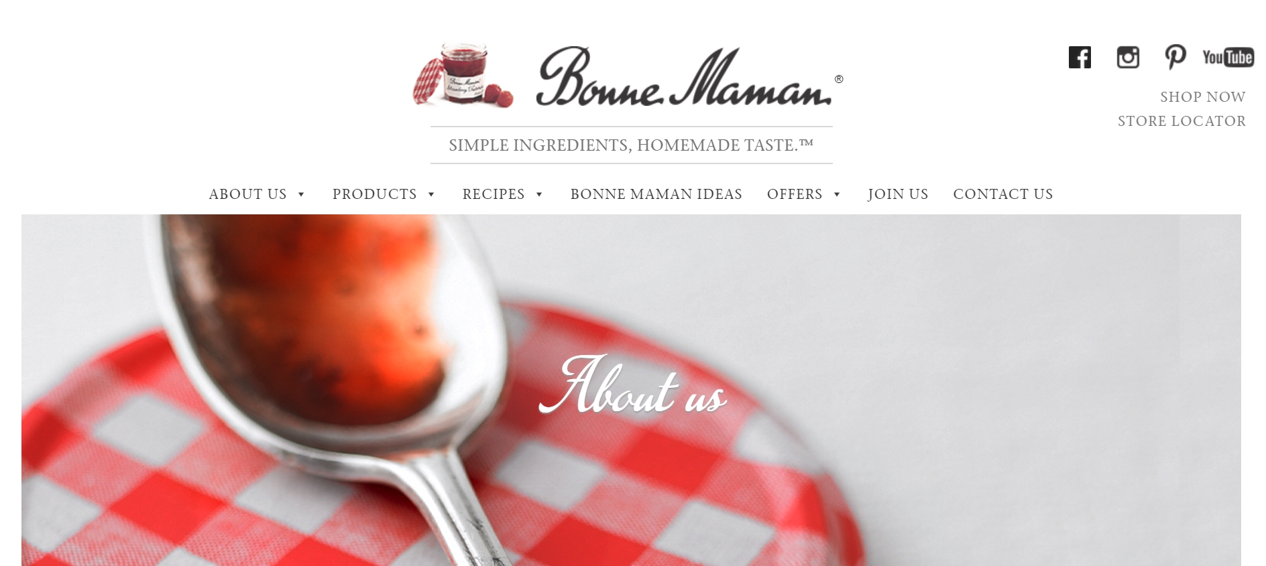The width and height of the screenshot is (1266, 566).
Task: Open Bonne Maman Ideas page
Action: [656, 194]
